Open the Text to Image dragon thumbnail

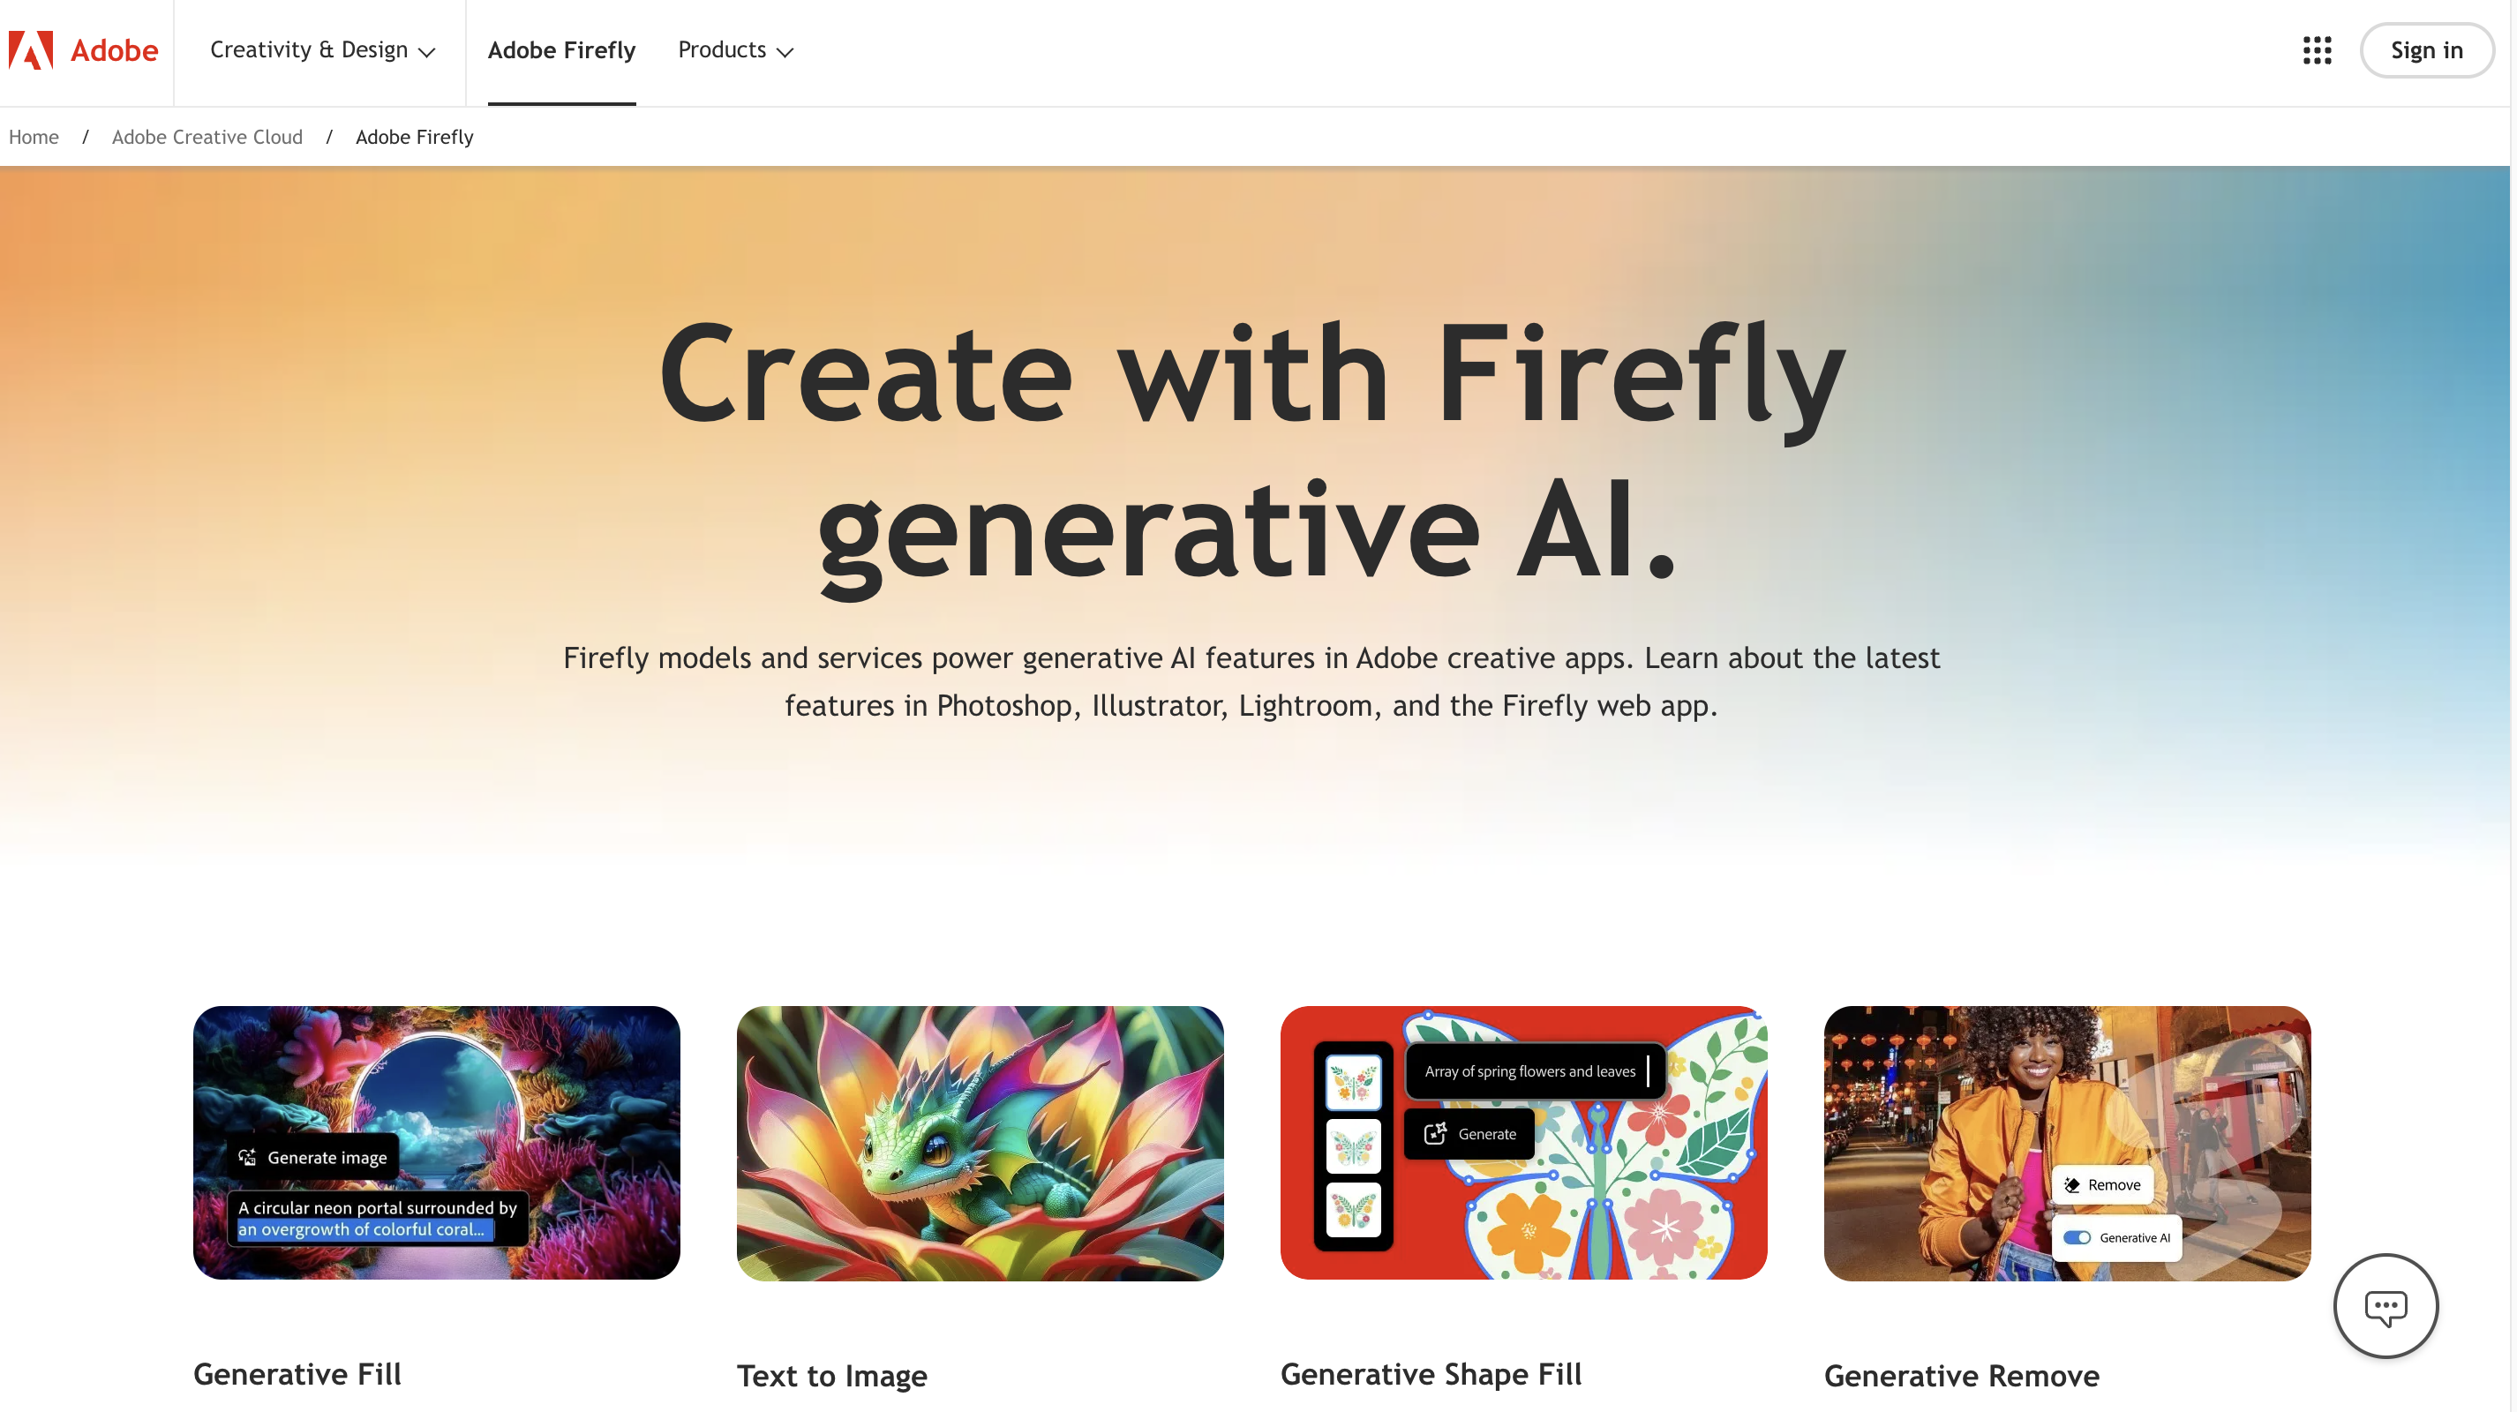click(980, 1144)
